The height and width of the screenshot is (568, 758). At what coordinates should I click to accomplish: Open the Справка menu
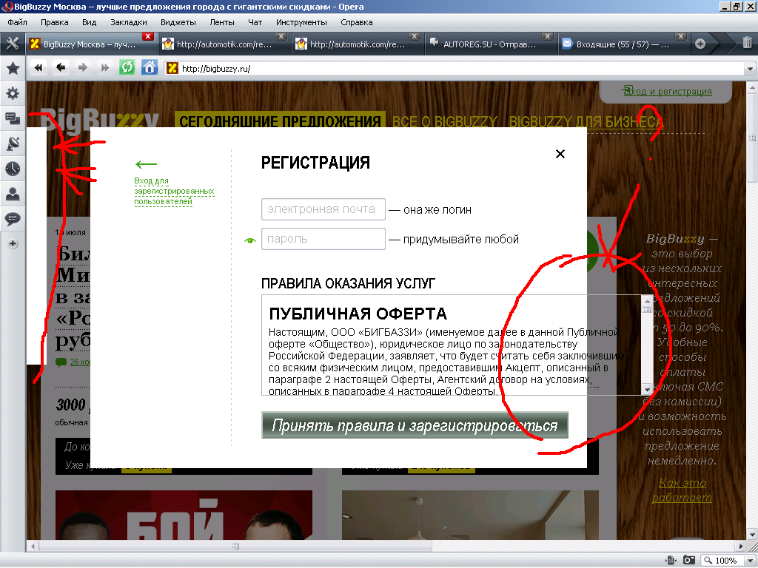point(357,22)
